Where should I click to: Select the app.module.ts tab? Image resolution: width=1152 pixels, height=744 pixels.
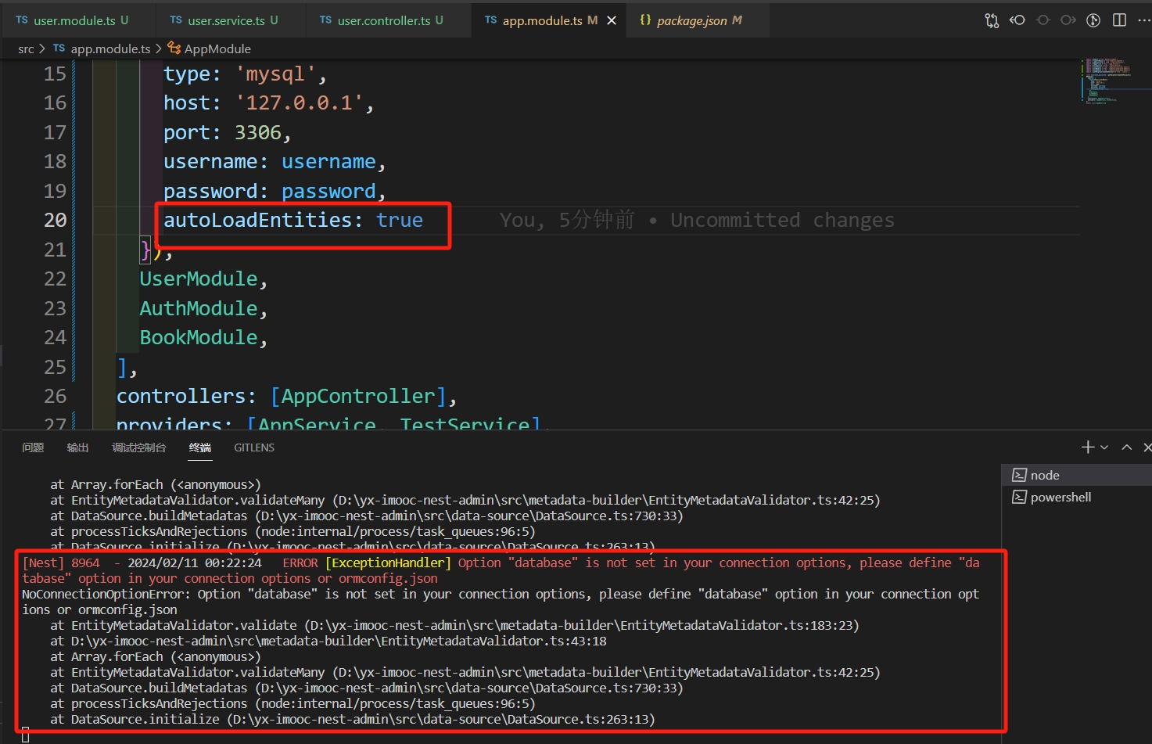549,20
